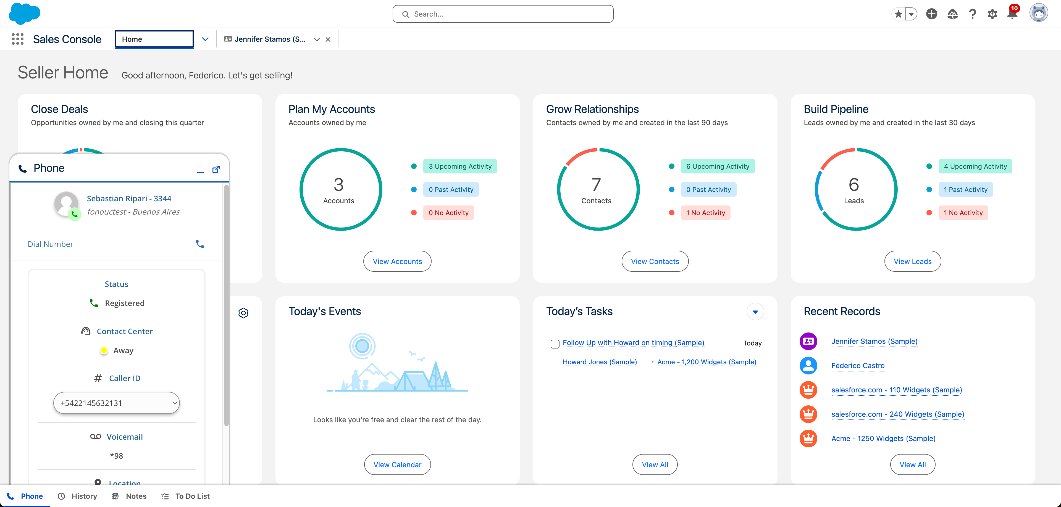Expand the Caller ID number dropdown
This screenshot has width=1061, height=507.
(117, 403)
